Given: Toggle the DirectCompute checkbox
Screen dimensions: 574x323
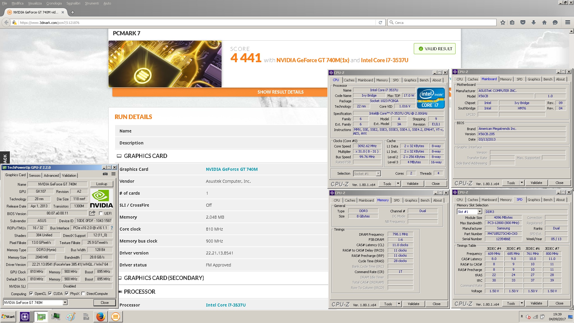Looking at the screenshot, I should [x=83, y=294].
